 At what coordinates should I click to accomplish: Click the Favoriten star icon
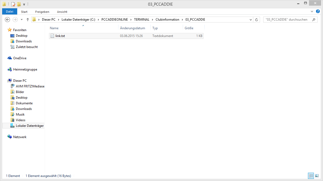pyautogui.click(x=10, y=30)
